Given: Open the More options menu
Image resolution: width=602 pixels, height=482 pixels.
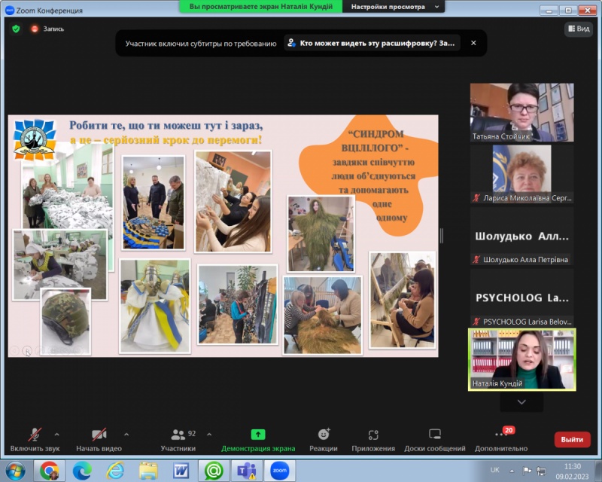Looking at the screenshot, I should [x=501, y=440].
